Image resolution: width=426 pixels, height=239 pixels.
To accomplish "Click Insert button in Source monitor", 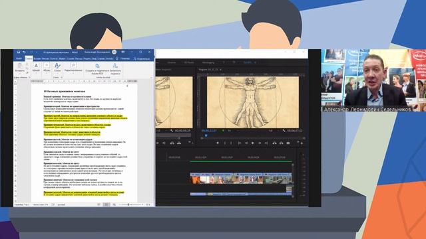I will pyautogui.click(x=172, y=143).
